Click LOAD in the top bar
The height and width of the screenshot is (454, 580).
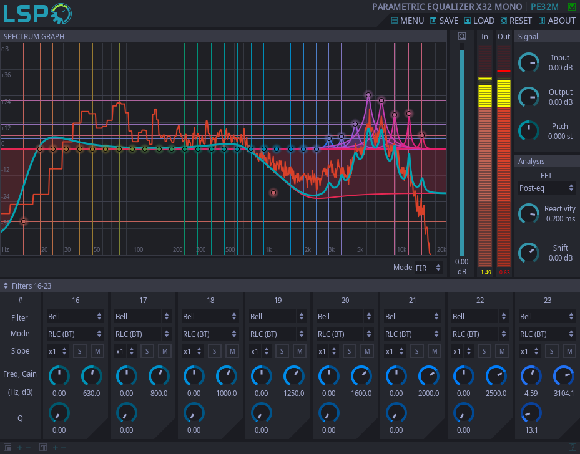tap(479, 21)
